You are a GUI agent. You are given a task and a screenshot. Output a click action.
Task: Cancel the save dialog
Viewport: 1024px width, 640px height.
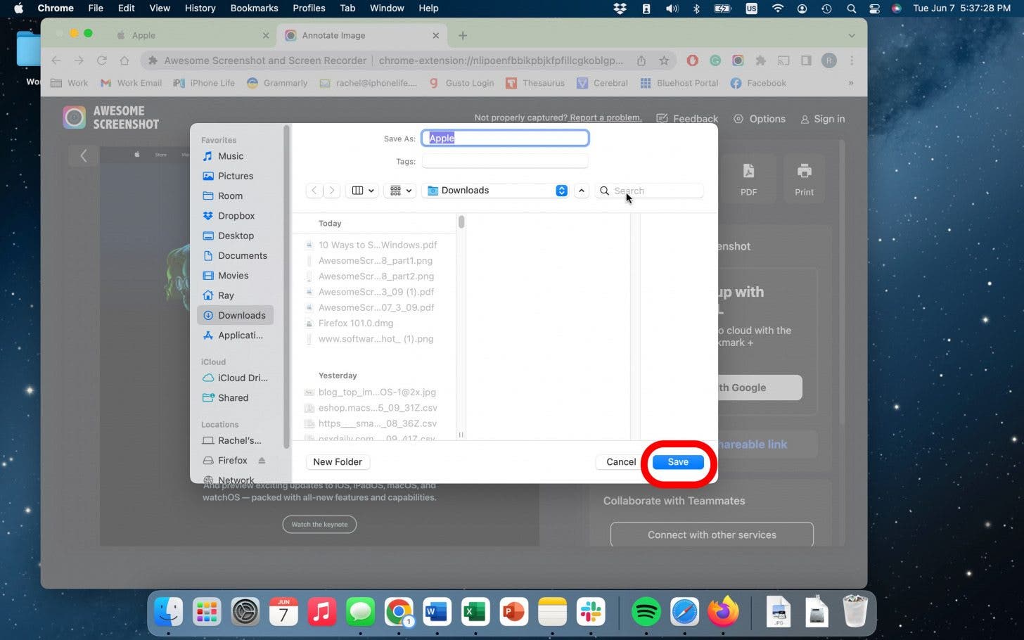(x=620, y=462)
